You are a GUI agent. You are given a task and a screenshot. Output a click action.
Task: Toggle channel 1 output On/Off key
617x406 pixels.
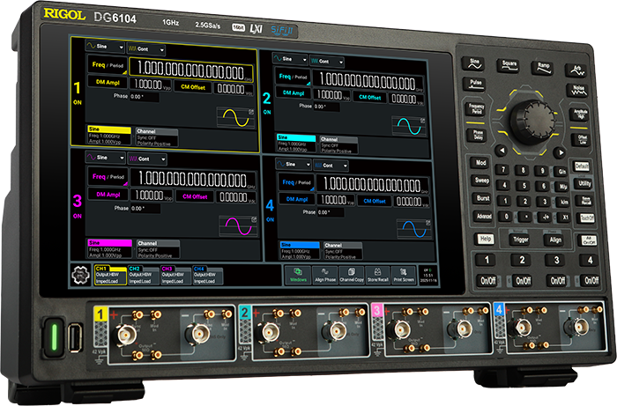pyautogui.click(x=486, y=280)
